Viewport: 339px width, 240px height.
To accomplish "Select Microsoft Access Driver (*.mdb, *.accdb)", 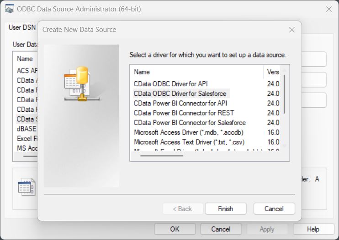I will tap(188, 132).
